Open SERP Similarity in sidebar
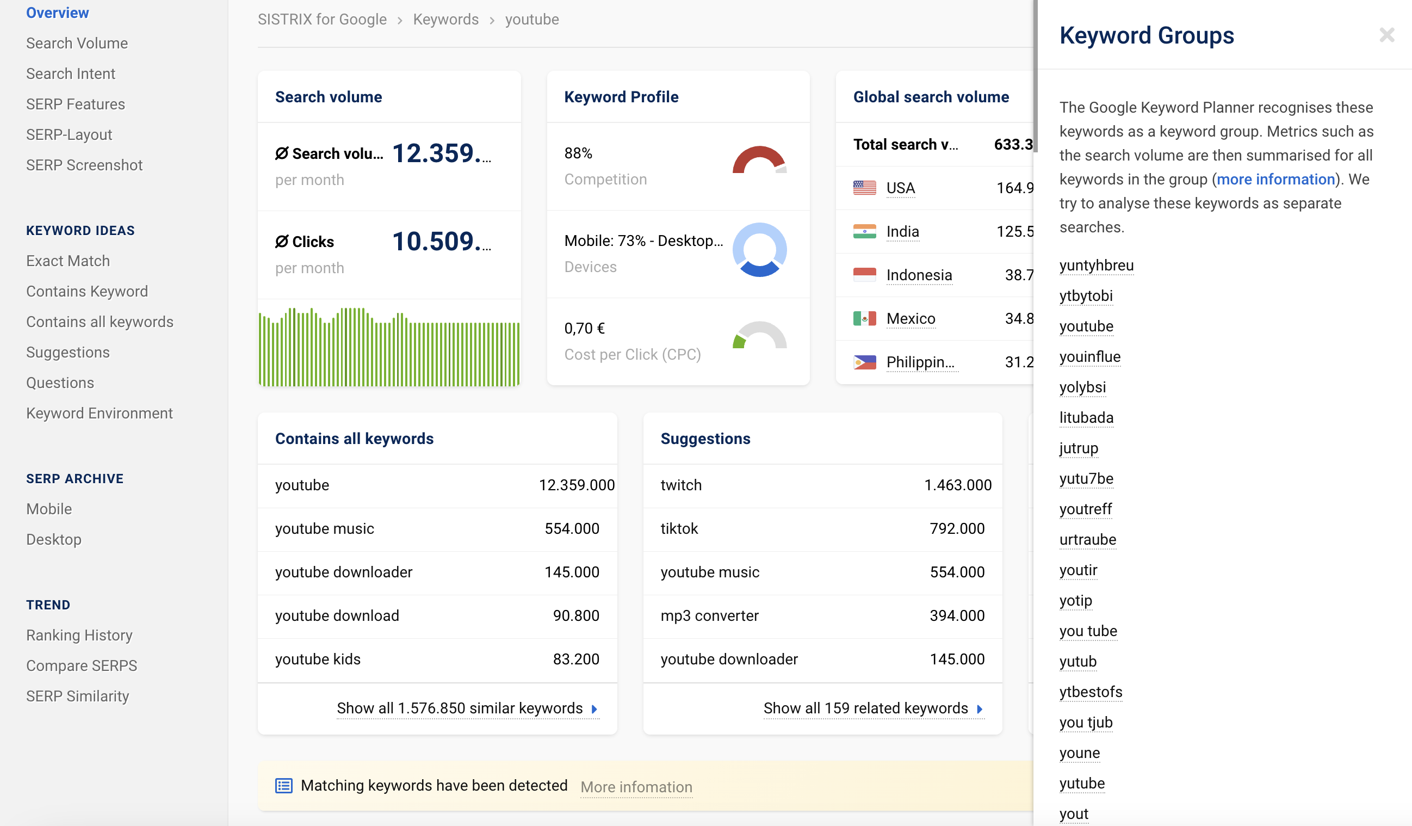Viewport: 1412px width, 826px height. [77, 696]
